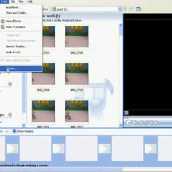Click the third storyboard transition cell
The image size is (172, 172).
(x=104, y=149)
